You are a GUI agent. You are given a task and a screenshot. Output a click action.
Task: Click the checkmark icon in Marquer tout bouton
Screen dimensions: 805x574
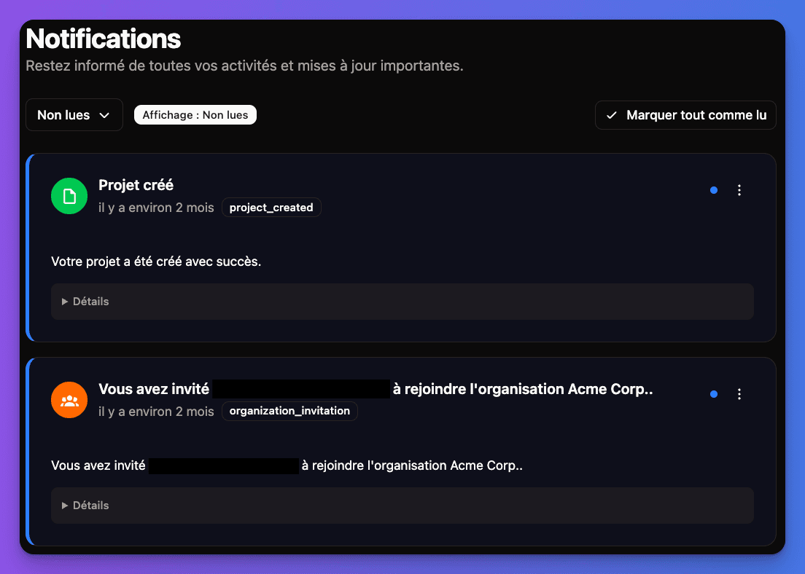[x=612, y=115]
